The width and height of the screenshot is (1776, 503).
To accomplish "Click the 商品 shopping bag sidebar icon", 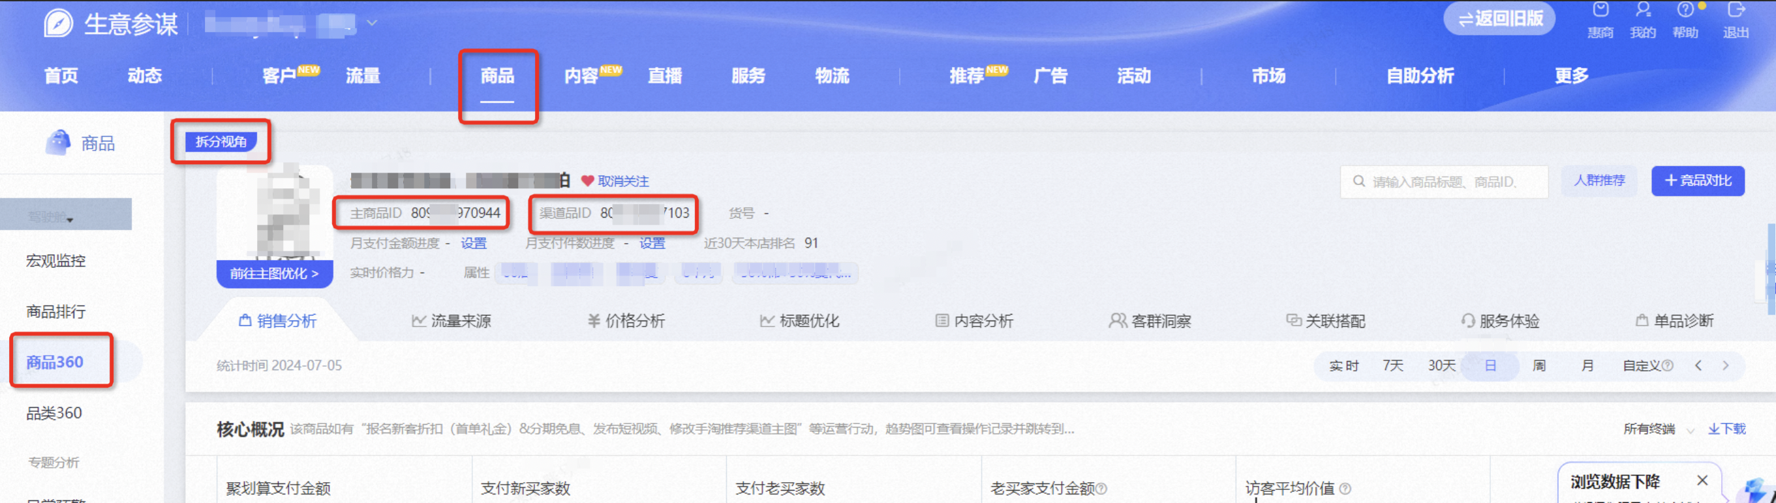I will [58, 143].
